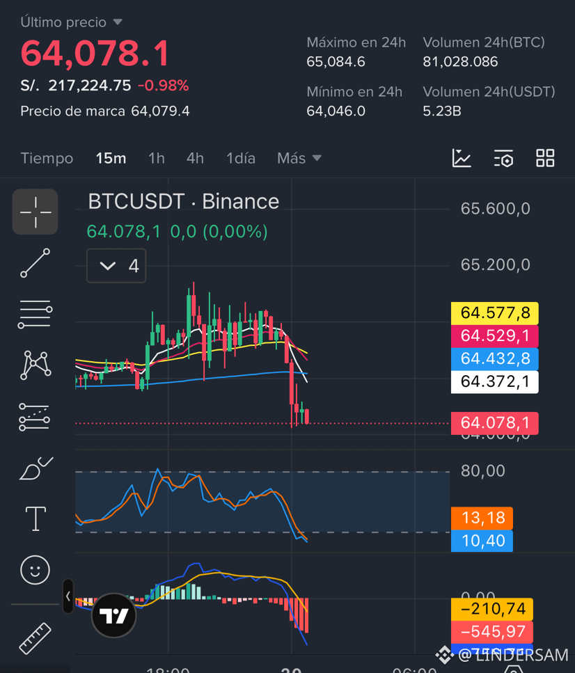575x673 pixels.
Task: Open the chart settings icon
Action: point(503,159)
